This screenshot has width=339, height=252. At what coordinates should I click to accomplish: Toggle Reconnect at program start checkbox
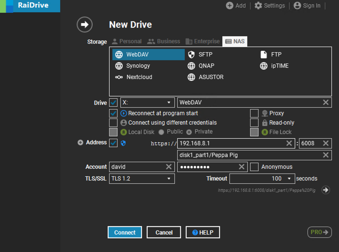pyautogui.click(x=113, y=113)
